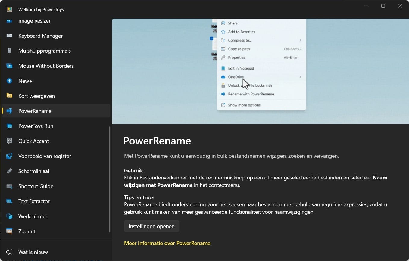Click the blue plus icon for New+
Screen dimensions: 409x261
[x=9, y=81]
